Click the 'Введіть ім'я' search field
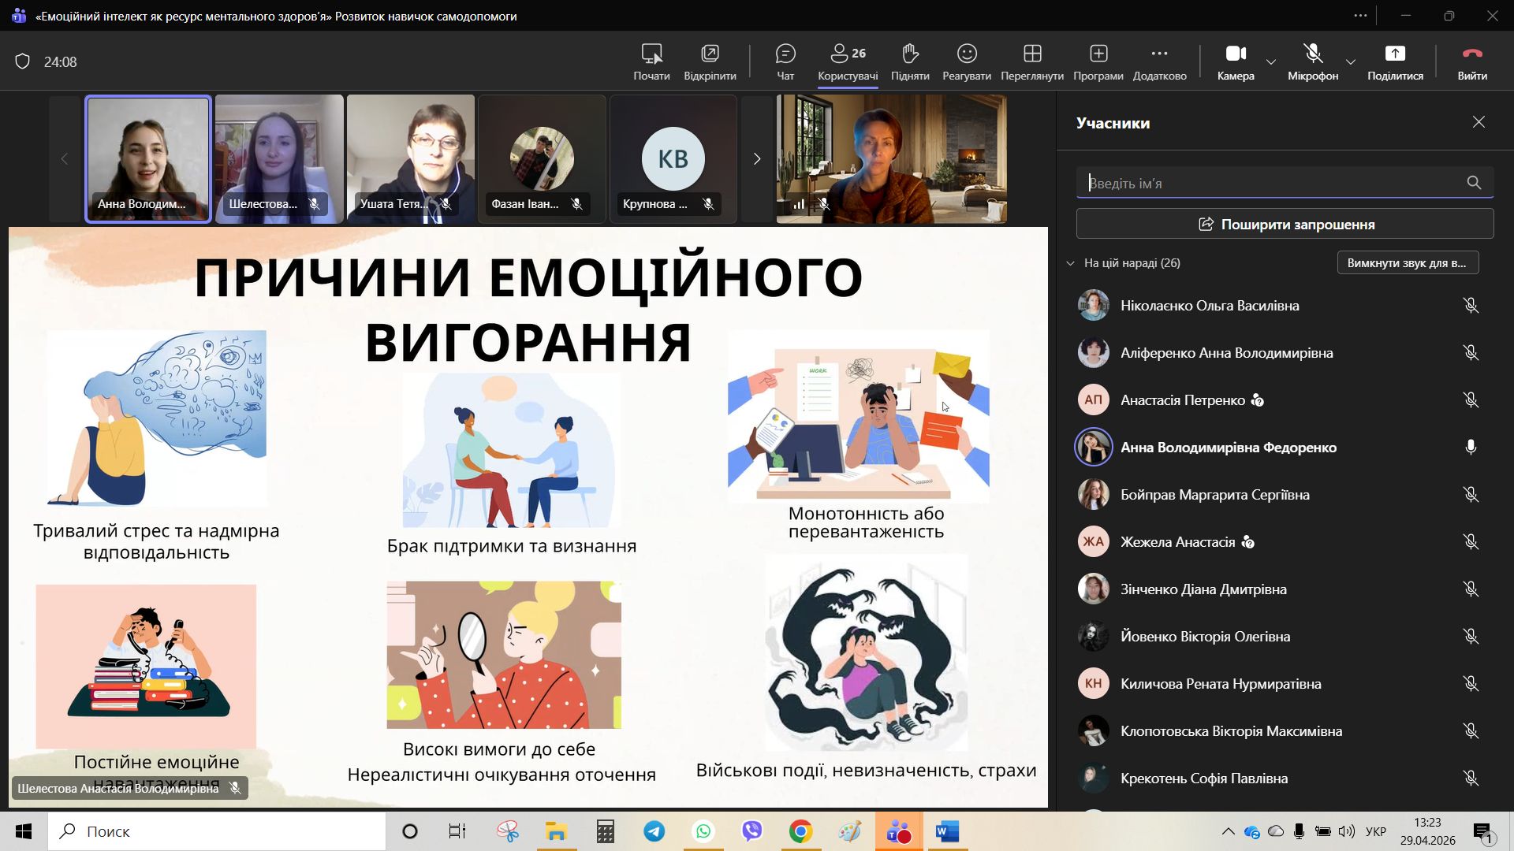Viewport: 1514px width, 851px height. pos(1270,184)
